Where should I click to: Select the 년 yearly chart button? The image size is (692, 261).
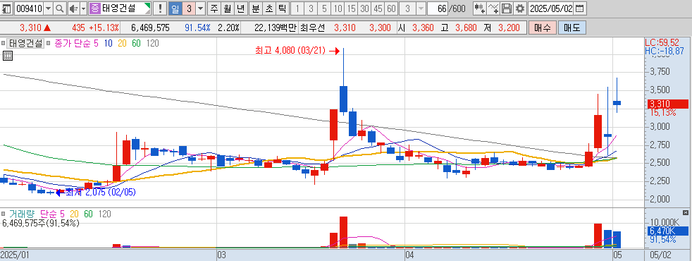tap(240, 8)
